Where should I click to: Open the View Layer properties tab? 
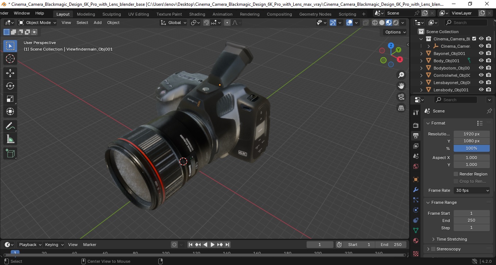(416, 146)
